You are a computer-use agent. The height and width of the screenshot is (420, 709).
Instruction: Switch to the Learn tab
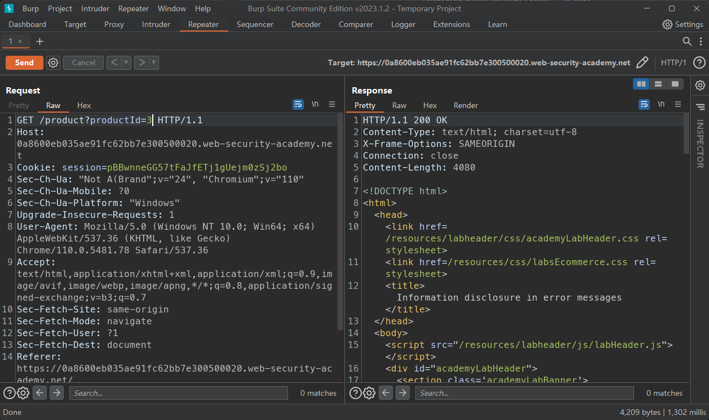coord(497,24)
